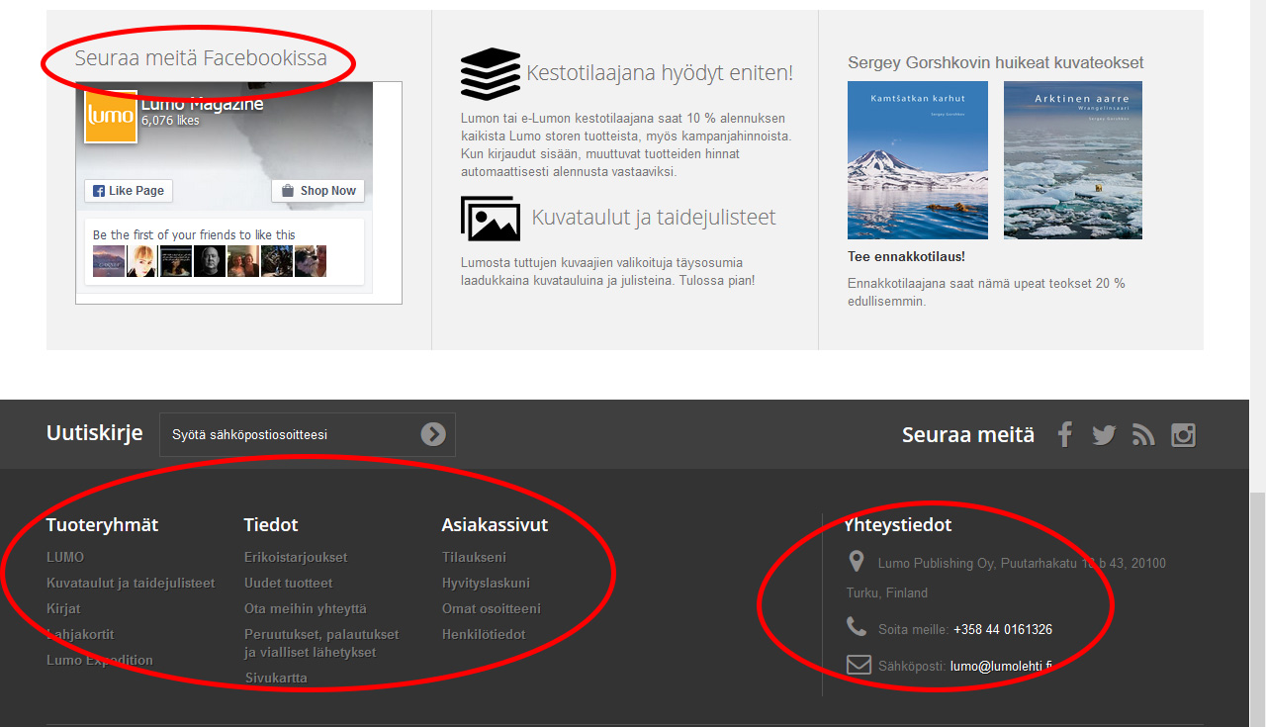Click the 6,076 likes count

click(170, 121)
